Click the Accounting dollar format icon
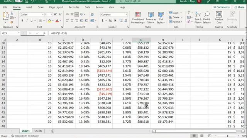Screen dimensions: 247x138 click(103, 21)
